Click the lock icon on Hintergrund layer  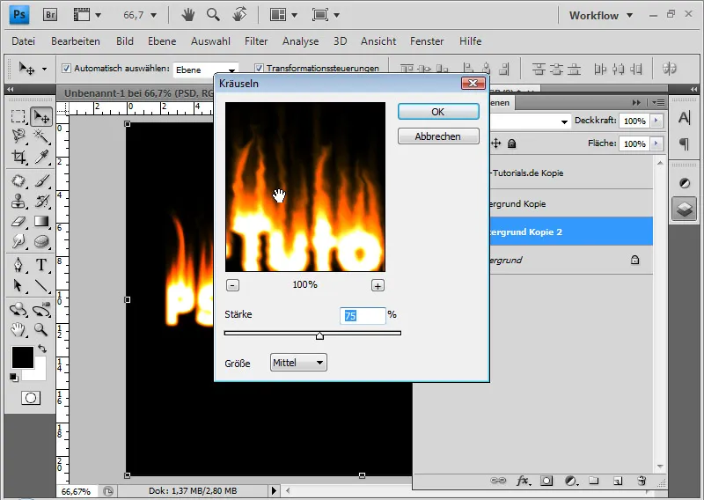pyautogui.click(x=634, y=260)
